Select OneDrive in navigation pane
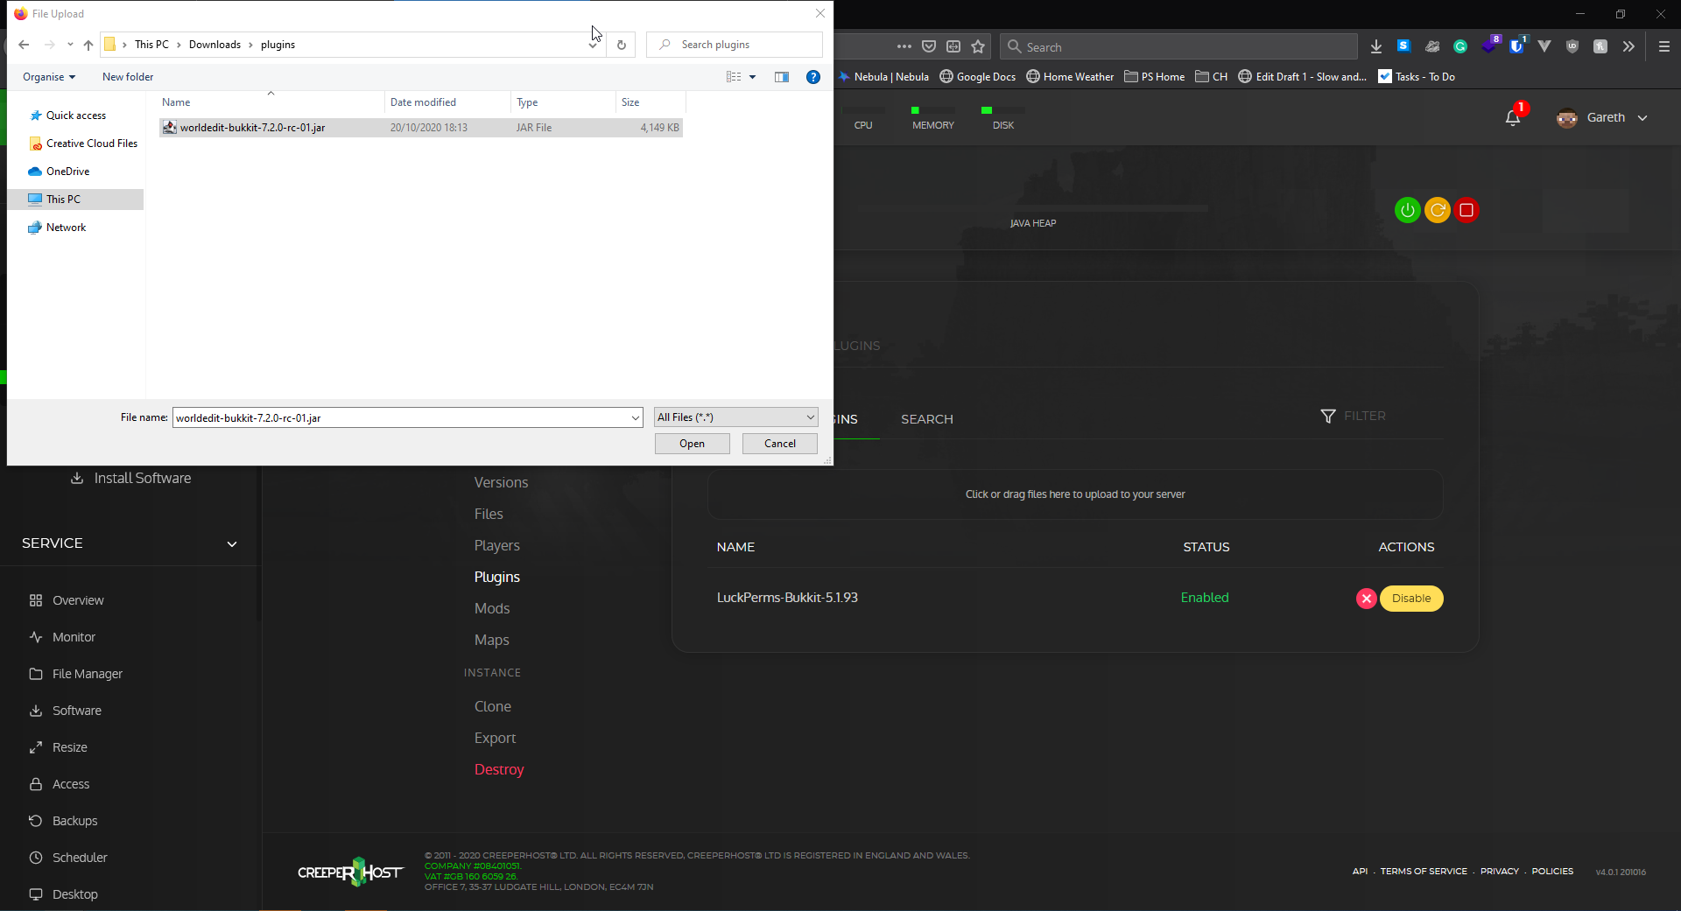1681x911 pixels. pos(67,172)
